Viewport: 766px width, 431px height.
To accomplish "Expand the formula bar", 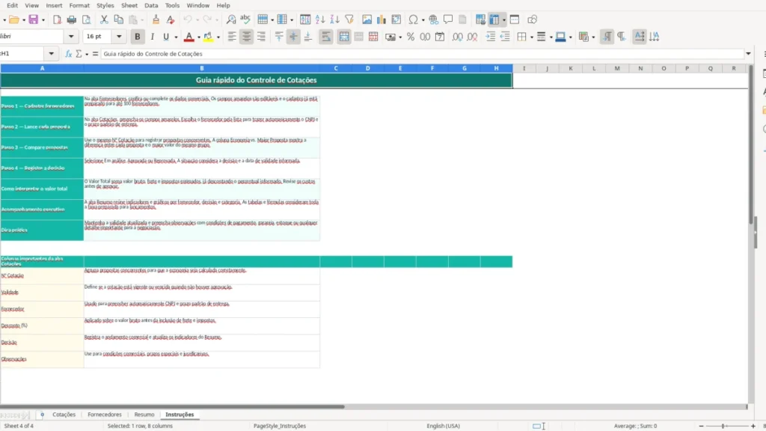I will click(748, 54).
